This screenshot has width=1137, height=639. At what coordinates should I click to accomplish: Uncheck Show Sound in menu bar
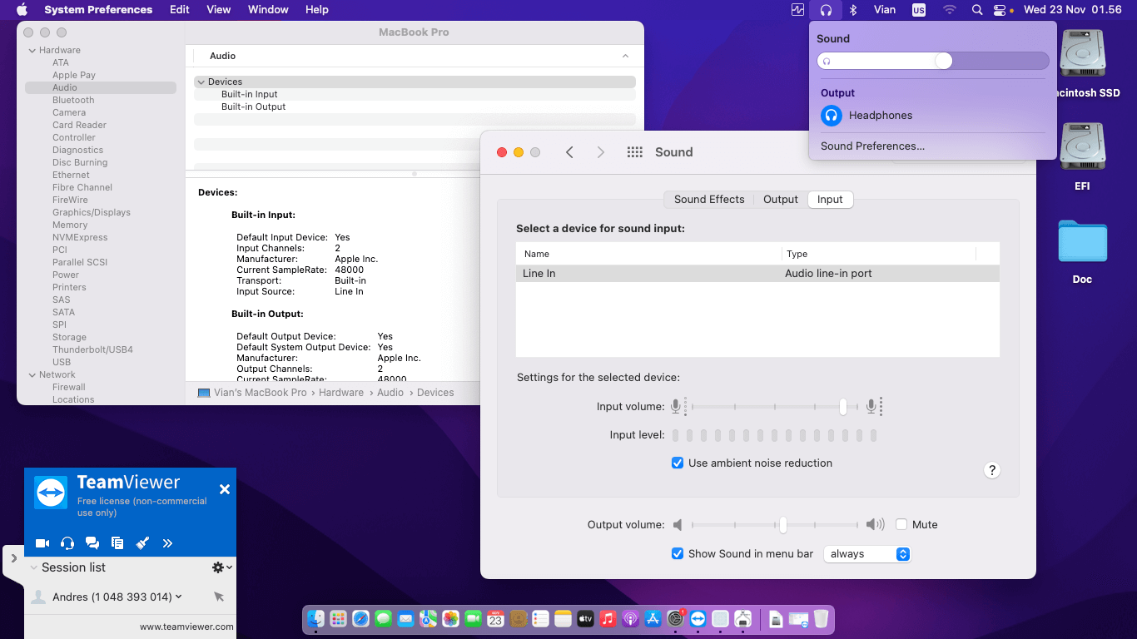point(678,554)
